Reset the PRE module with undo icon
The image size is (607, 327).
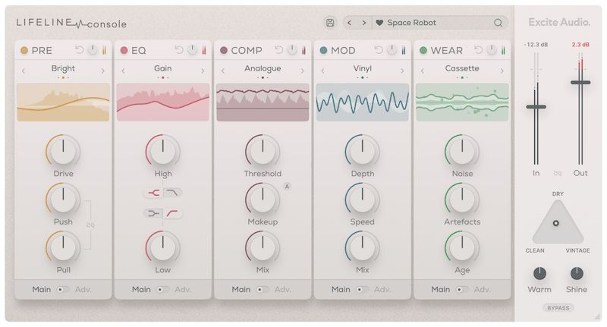(x=80, y=51)
